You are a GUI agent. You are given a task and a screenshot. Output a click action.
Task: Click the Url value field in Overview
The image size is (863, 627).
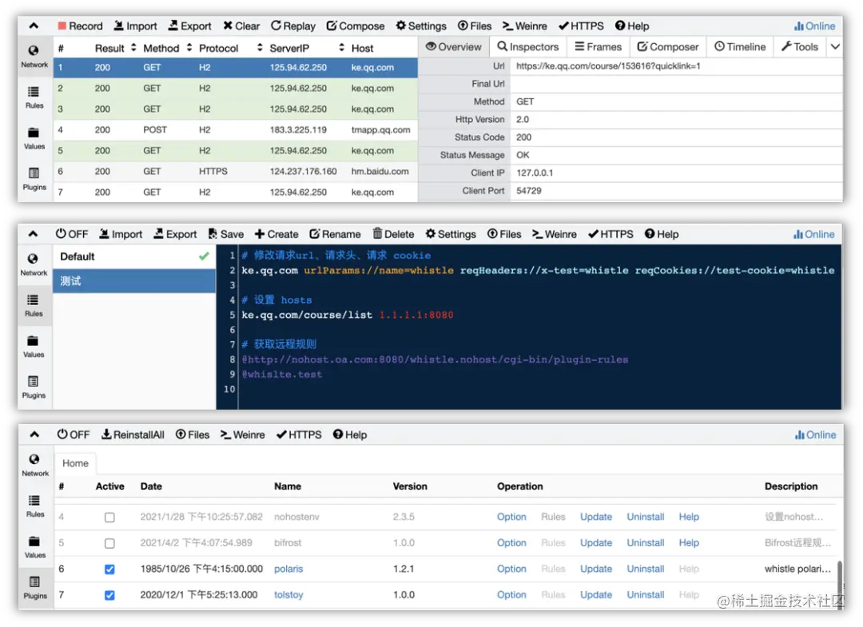[677, 66]
